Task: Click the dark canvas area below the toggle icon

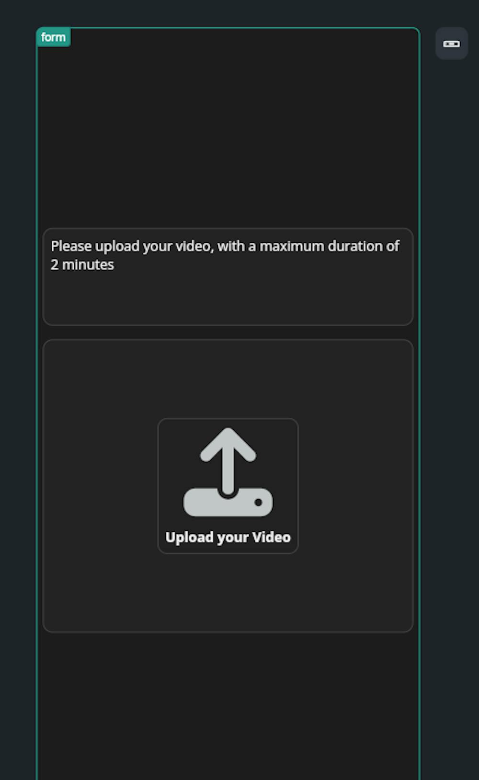Action: (450, 383)
